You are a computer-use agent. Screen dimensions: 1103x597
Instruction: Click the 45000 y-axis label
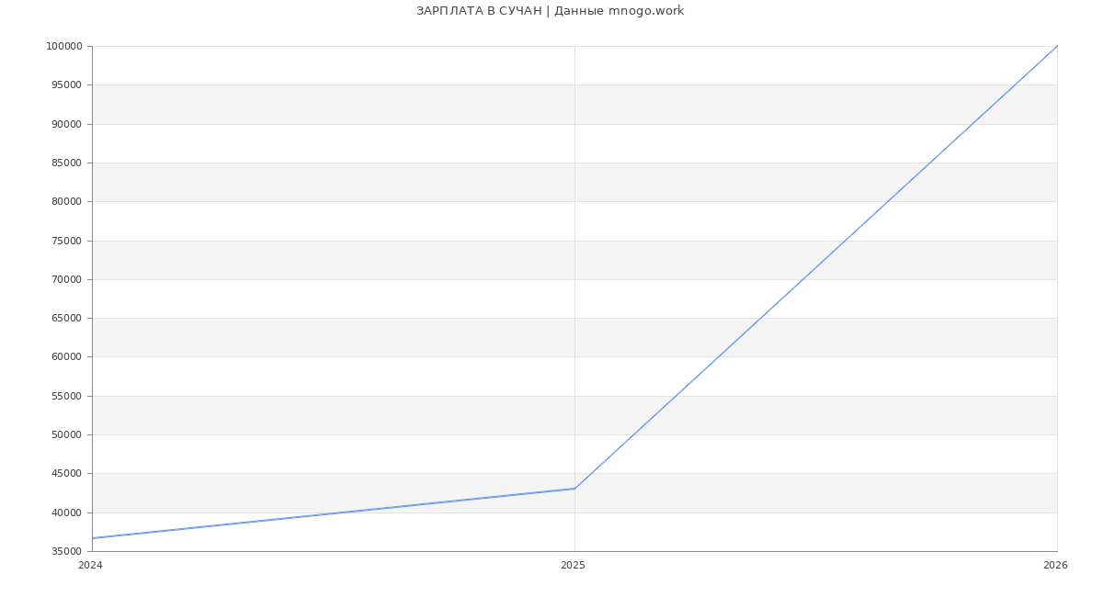[x=66, y=474]
